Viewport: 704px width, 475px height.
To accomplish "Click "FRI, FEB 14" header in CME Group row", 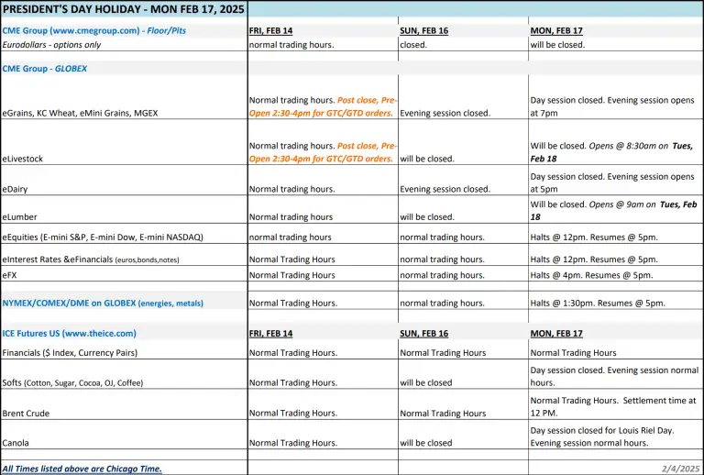I will point(270,30).
